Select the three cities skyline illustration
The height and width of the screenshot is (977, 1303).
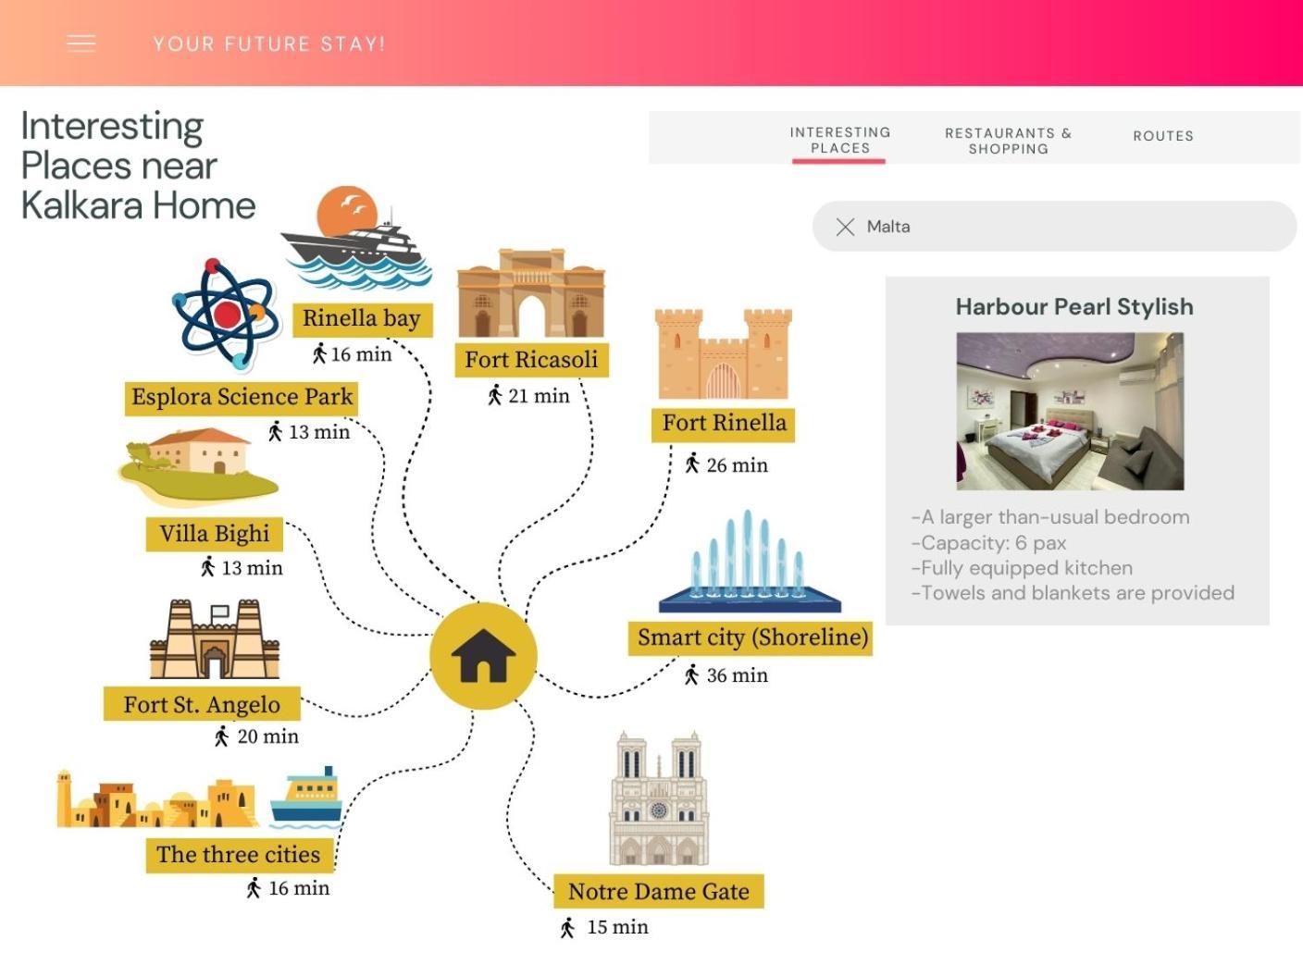pos(157,799)
